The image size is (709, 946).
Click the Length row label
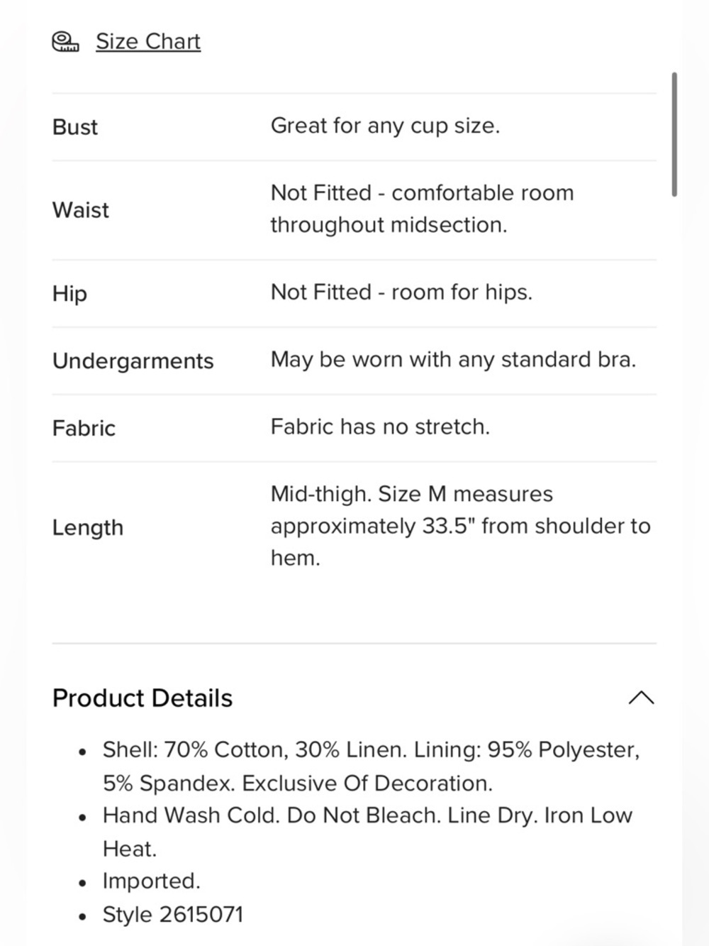pyautogui.click(x=88, y=528)
